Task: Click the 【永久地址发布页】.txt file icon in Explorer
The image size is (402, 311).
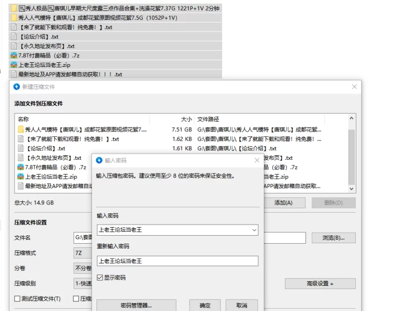Action: pos(14,46)
